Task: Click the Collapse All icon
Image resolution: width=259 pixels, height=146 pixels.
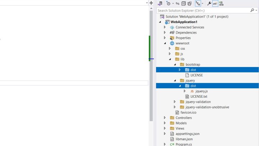Action: tap(183, 4)
